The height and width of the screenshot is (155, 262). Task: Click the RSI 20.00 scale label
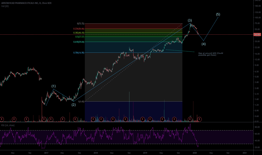tap(257, 147)
